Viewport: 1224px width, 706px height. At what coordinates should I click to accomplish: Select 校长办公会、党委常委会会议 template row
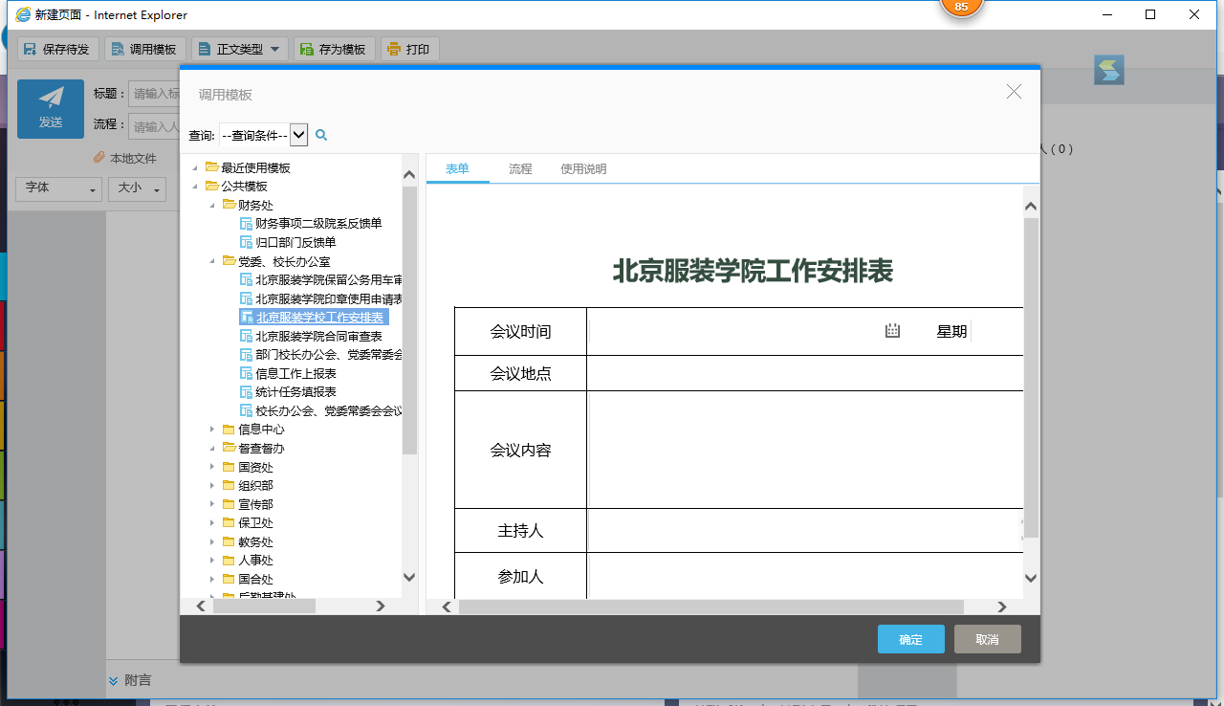[320, 410]
